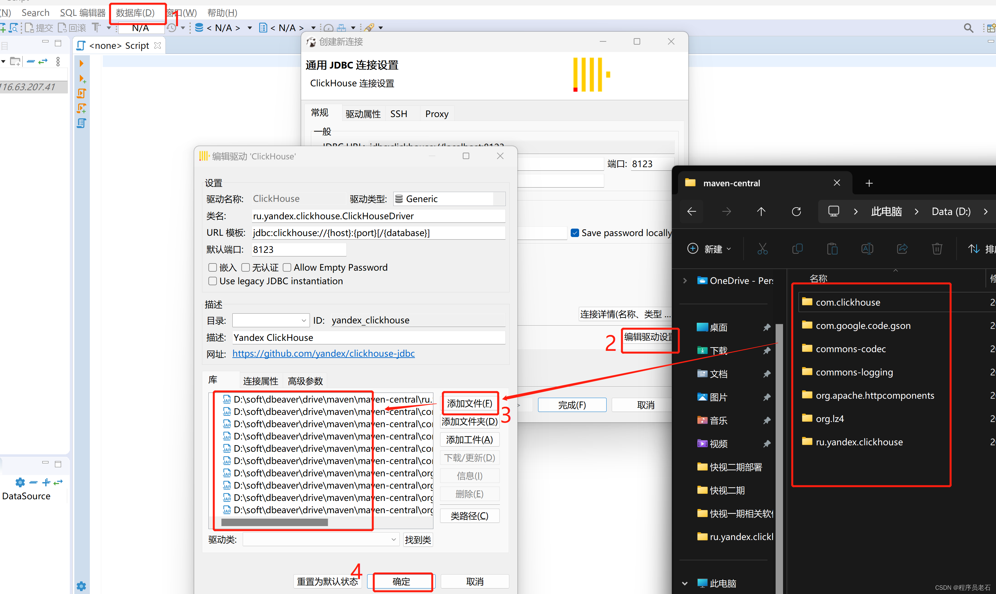The height and width of the screenshot is (594, 996).
Task: Switch to the SSH tab
Action: point(399,114)
